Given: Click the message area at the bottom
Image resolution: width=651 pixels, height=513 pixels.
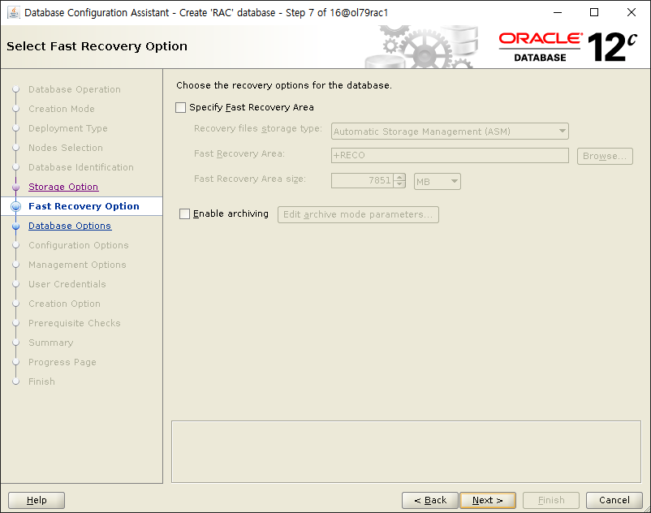Looking at the screenshot, I should click(406, 451).
